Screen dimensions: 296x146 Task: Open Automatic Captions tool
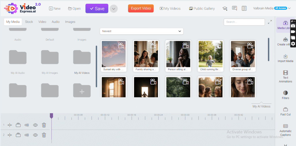click(x=285, y=130)
